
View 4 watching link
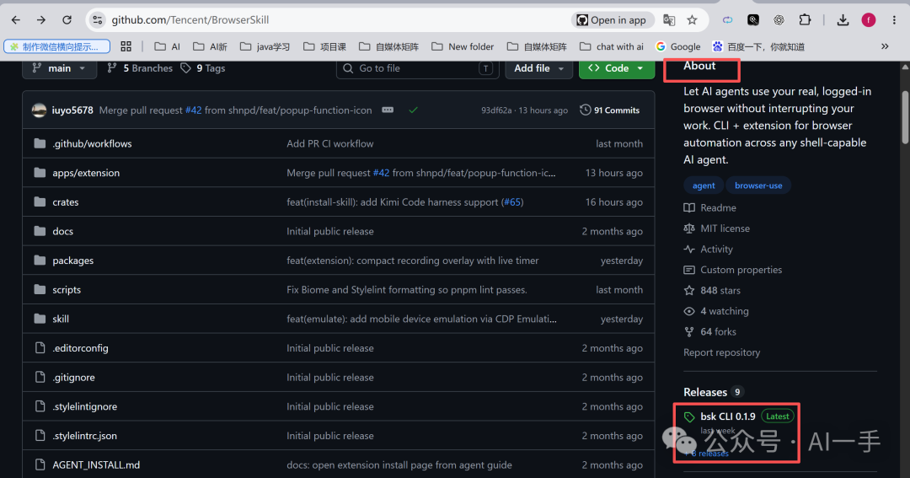click(x=716, y=311)
